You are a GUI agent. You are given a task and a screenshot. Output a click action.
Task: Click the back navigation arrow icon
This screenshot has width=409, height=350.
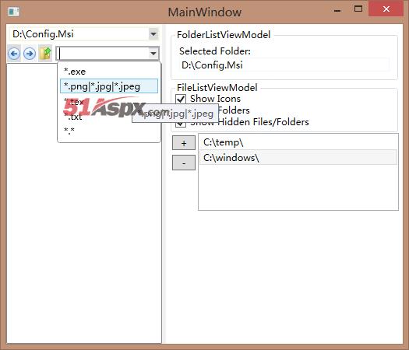(14, 54)
